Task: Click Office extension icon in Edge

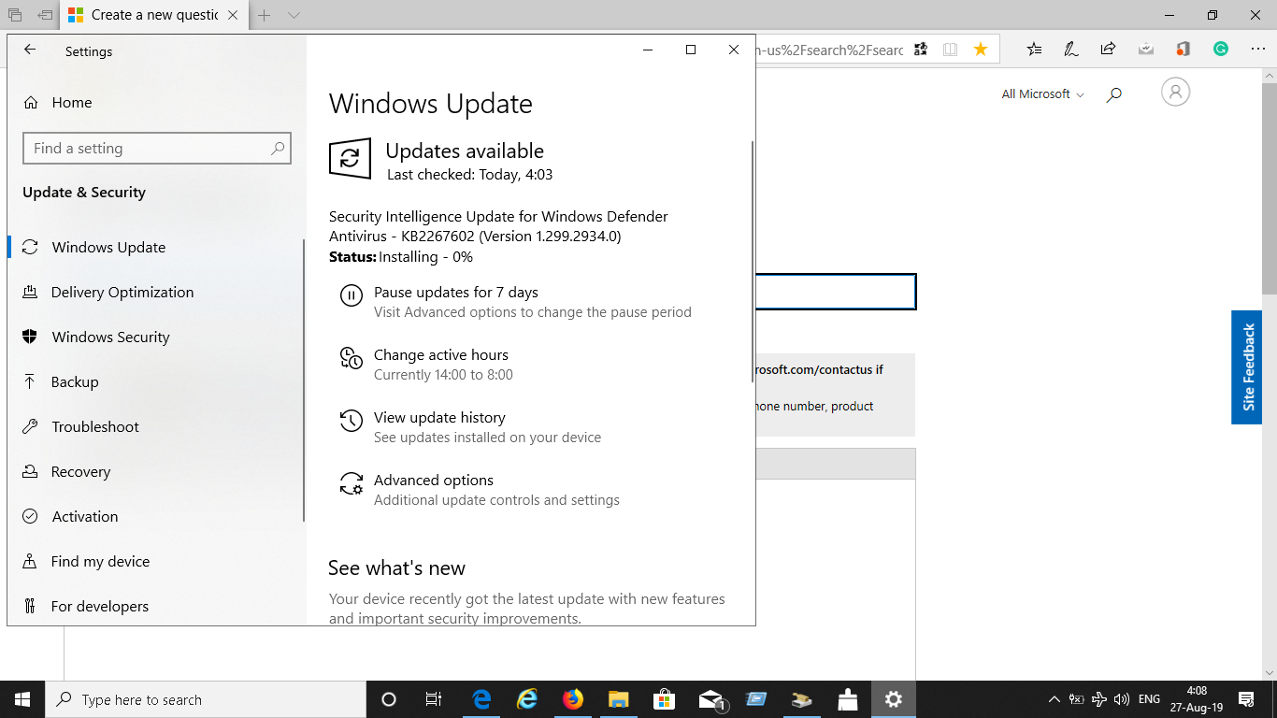Action: click(1184, 50)
